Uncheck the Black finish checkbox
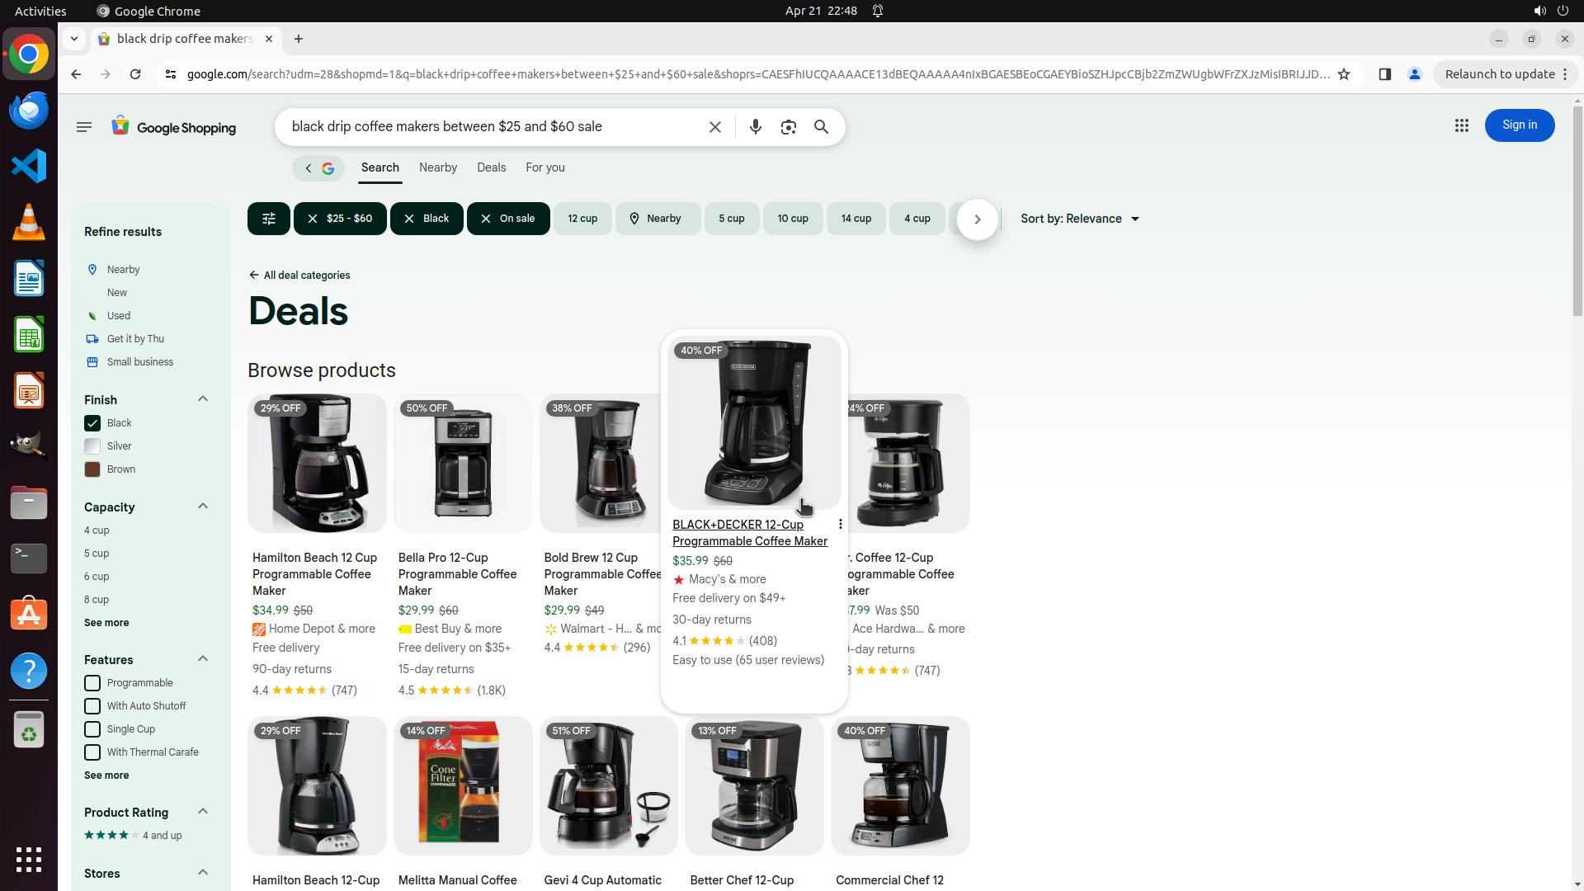 [92, 423]
